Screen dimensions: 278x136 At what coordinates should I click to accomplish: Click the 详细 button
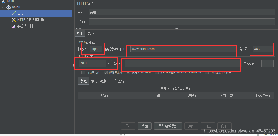(x=128, y=126)
